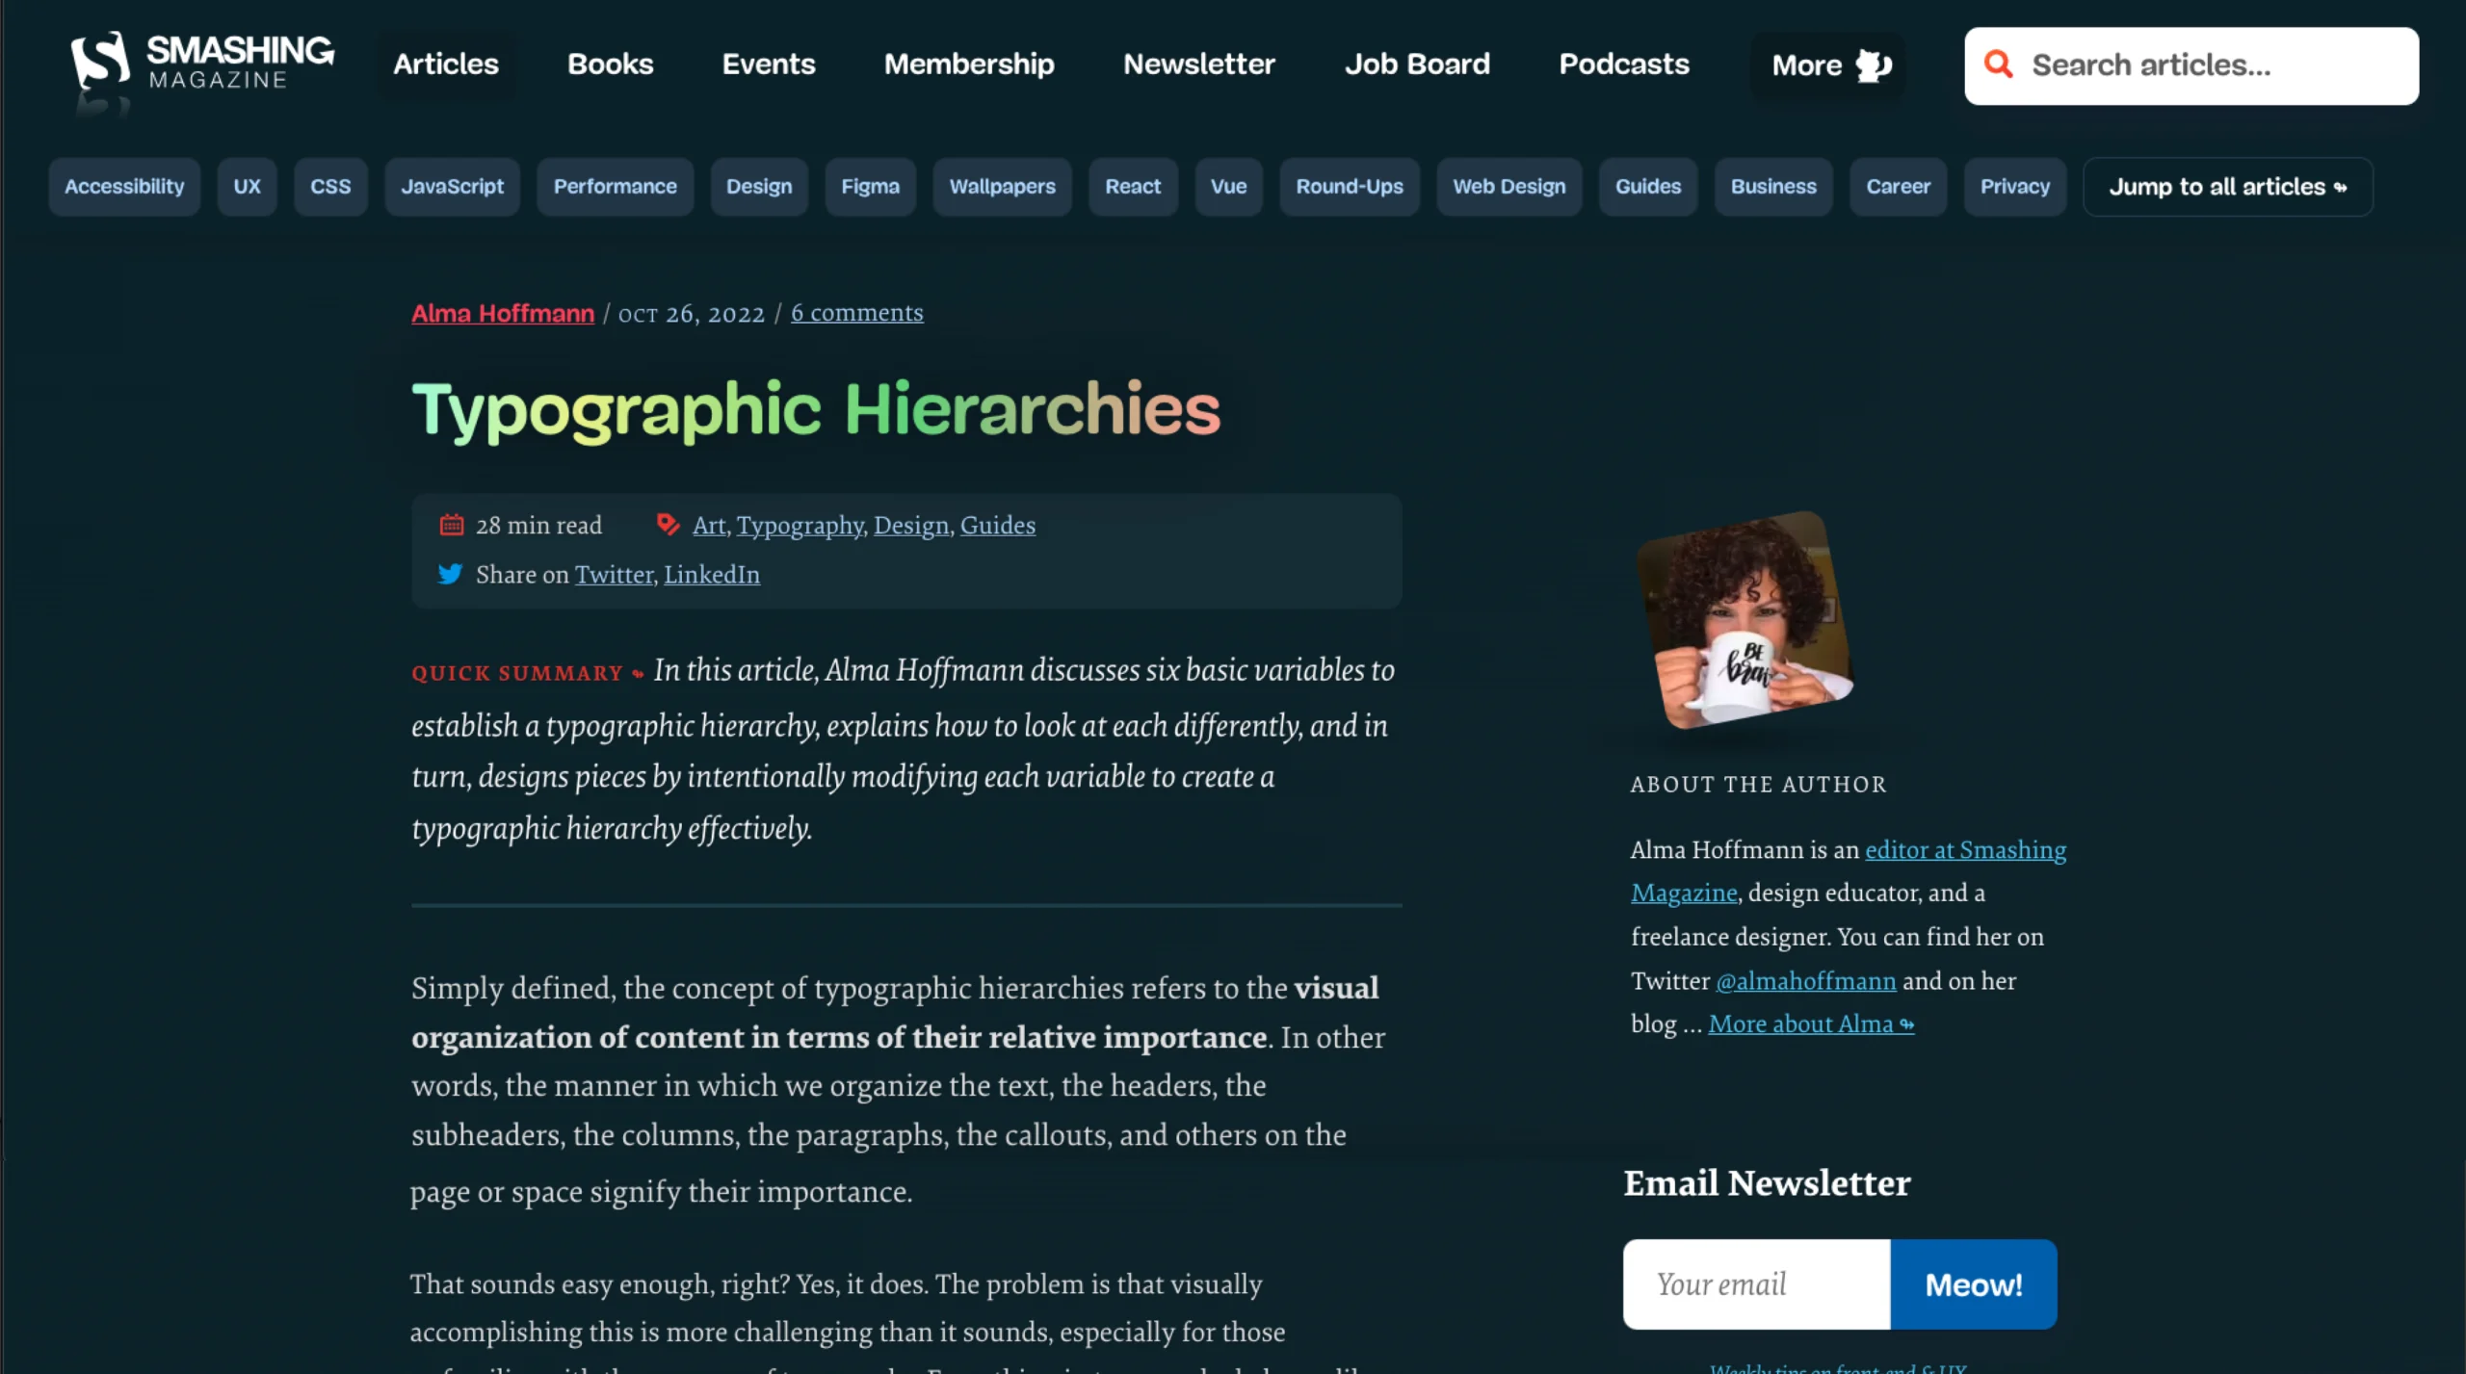Select the Vue category pill
This screenshot has height=1374, width=2466.
(x=1228, y=187)
